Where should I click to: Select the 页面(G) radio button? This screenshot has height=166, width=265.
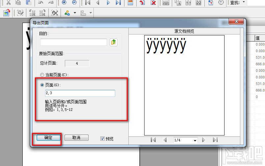42,85
